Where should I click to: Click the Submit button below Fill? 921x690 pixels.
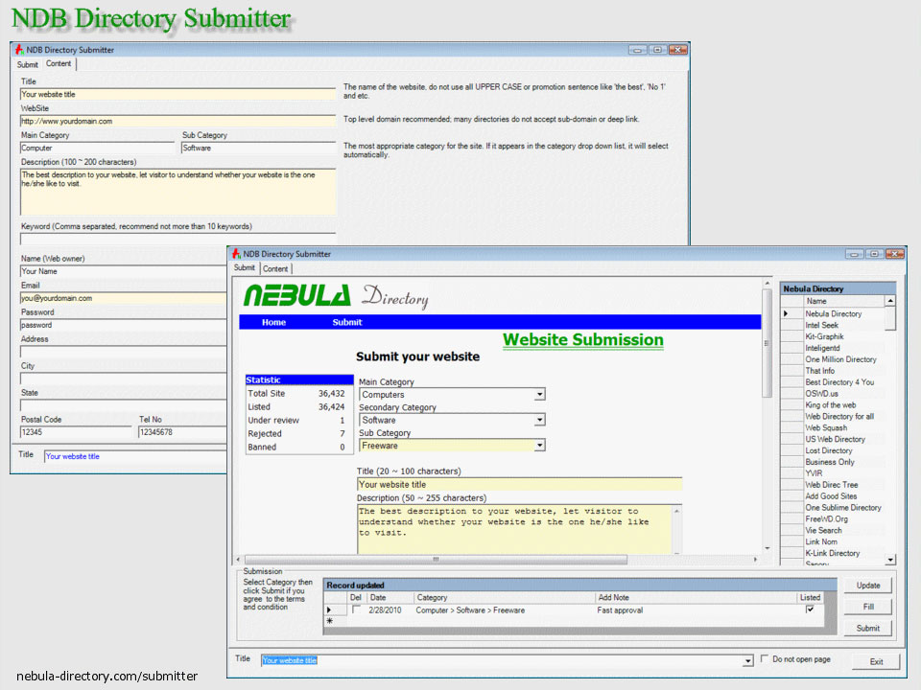pos(868,629)
